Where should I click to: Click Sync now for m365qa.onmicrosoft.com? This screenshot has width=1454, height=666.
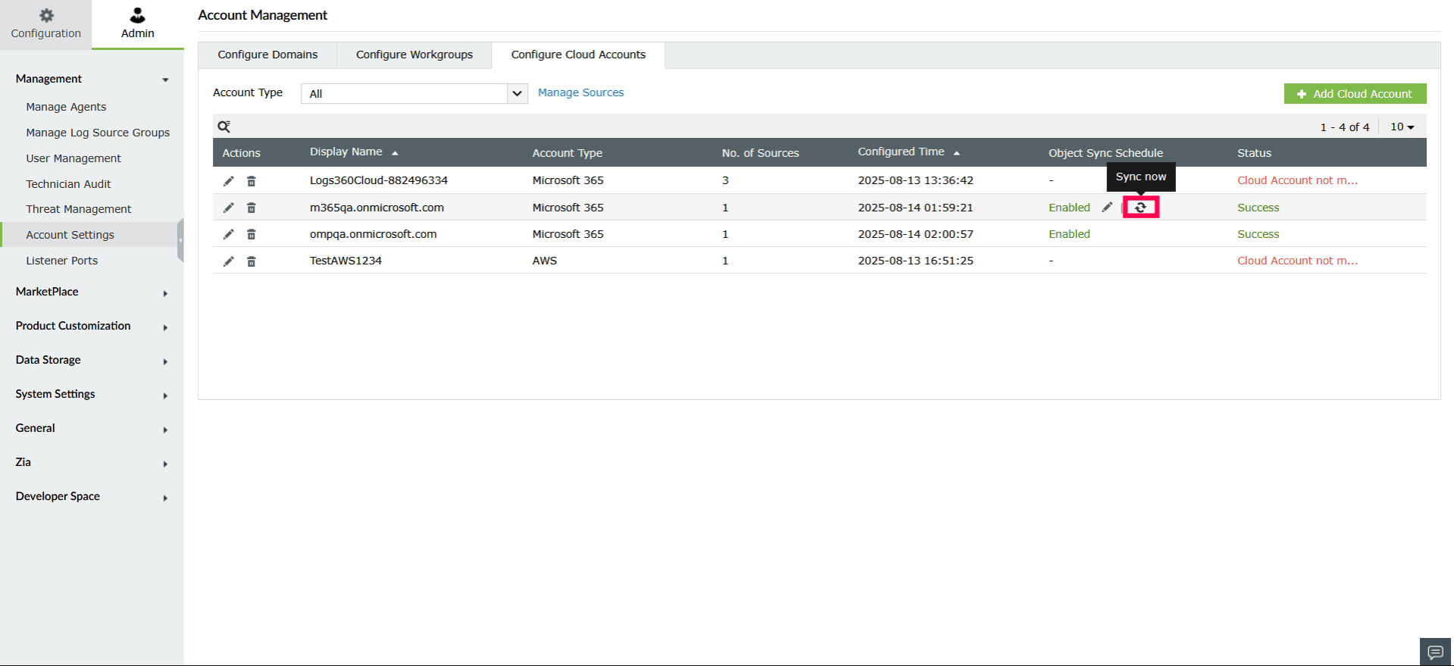tap(1140, 208)
